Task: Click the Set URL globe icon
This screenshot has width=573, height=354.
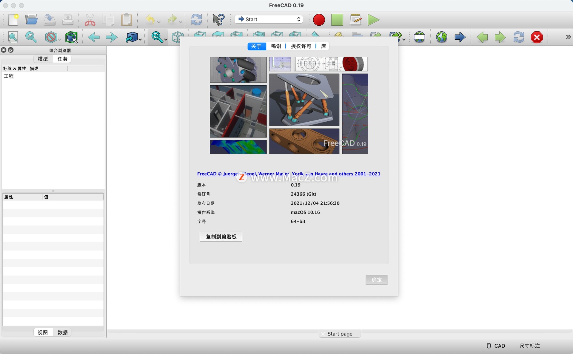Action: (419, 37)
